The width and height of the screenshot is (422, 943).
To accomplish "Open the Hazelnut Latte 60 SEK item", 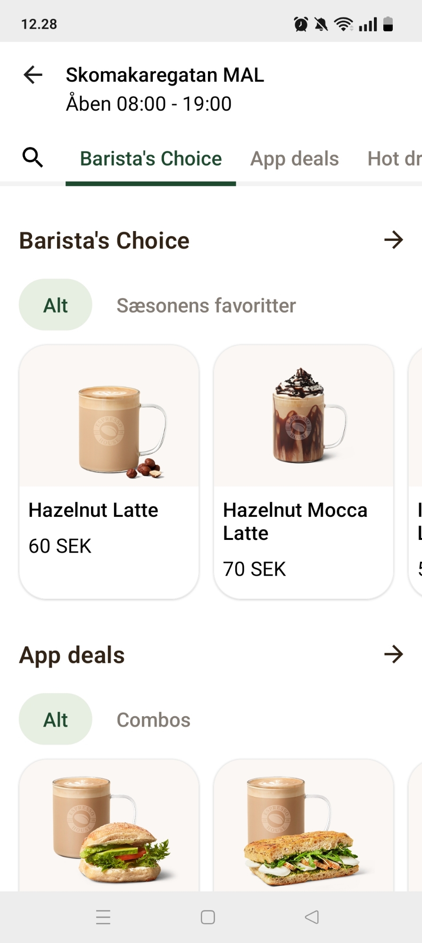I will click(x=109, y=471).
